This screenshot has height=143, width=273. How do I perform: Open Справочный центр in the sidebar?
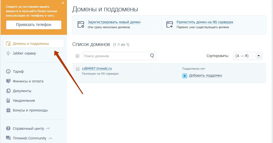(x=28, y=129)
